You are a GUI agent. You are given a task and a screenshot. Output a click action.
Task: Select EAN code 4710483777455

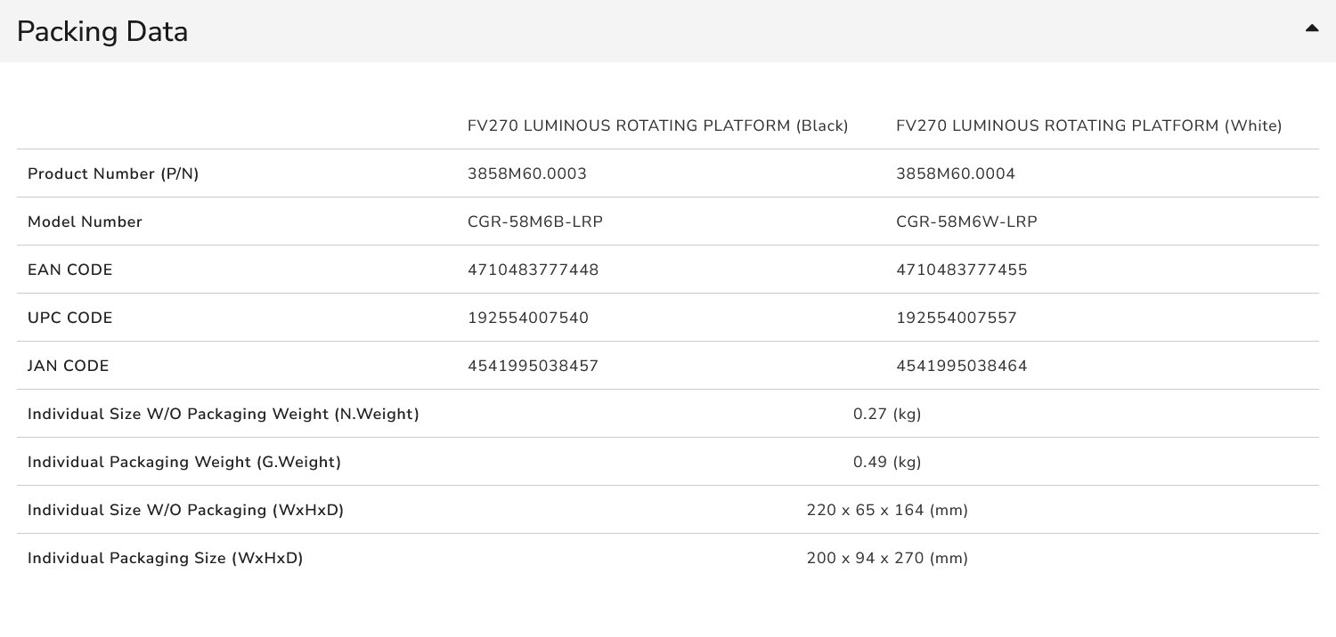click(x=961, y=270)
